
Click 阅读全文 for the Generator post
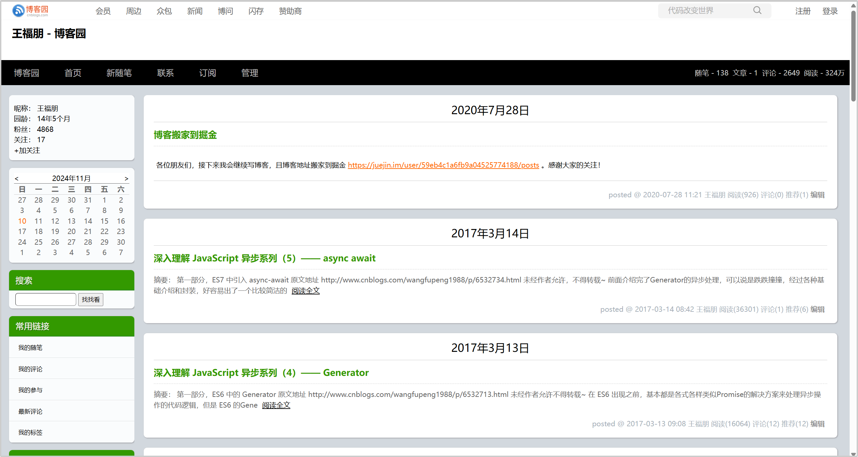click(276, 405)
